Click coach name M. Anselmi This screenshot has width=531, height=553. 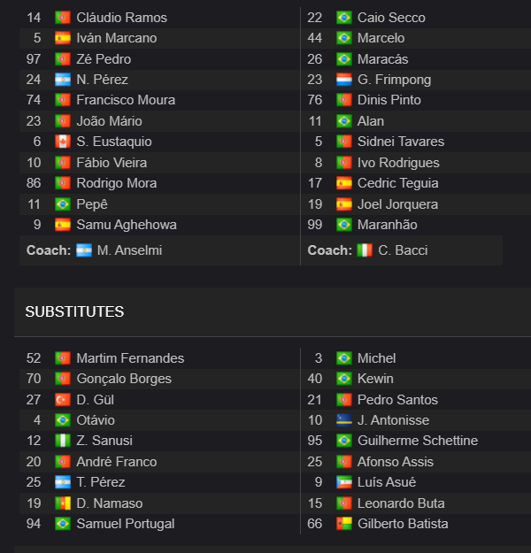tap(129, 250)
